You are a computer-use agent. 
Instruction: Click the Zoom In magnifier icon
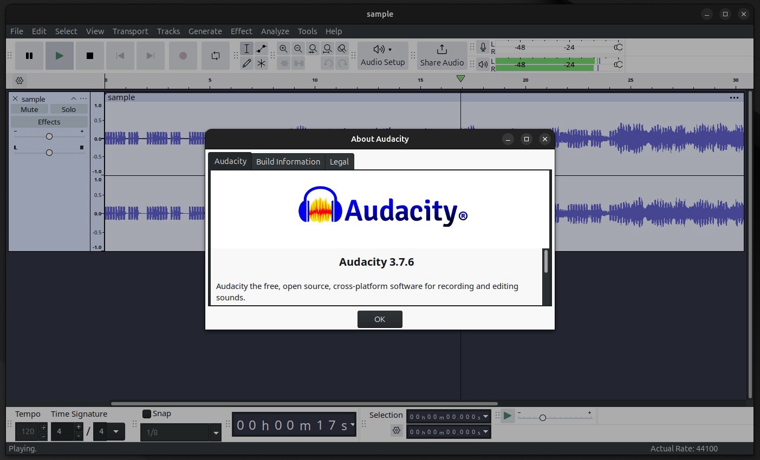tap(284, 49)
